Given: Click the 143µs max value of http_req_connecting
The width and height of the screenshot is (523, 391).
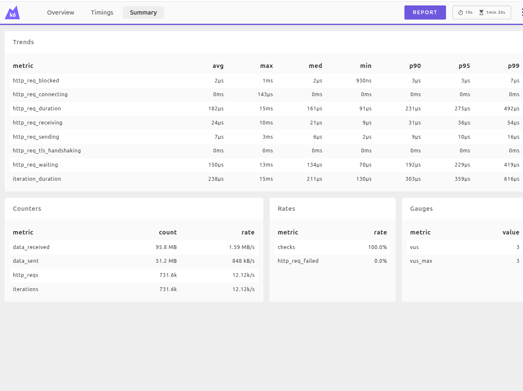Looking at the screenshot, I should tap(265, 95).
